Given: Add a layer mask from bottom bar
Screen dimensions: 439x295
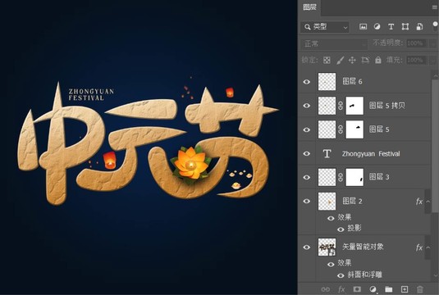Looking at the screenshot, I should pyautogui.click(x=357, y=288).
